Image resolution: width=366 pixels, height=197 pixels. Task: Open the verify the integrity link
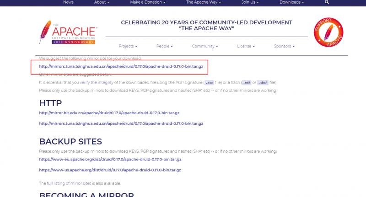(x=97, y=83)
